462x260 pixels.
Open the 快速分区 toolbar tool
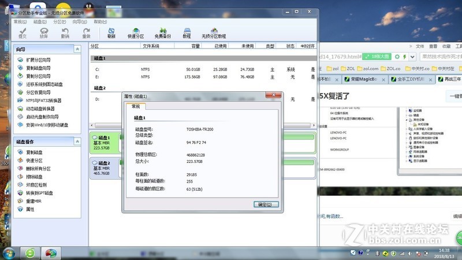[x=136, y=33]
